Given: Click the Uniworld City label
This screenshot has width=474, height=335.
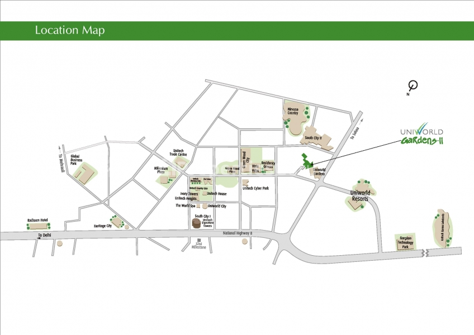Looking at the screenshot, I should pos(217,206).
